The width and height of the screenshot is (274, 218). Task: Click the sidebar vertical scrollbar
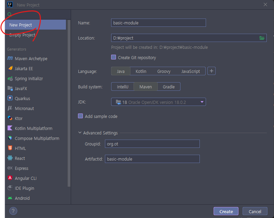coord(69,103)
